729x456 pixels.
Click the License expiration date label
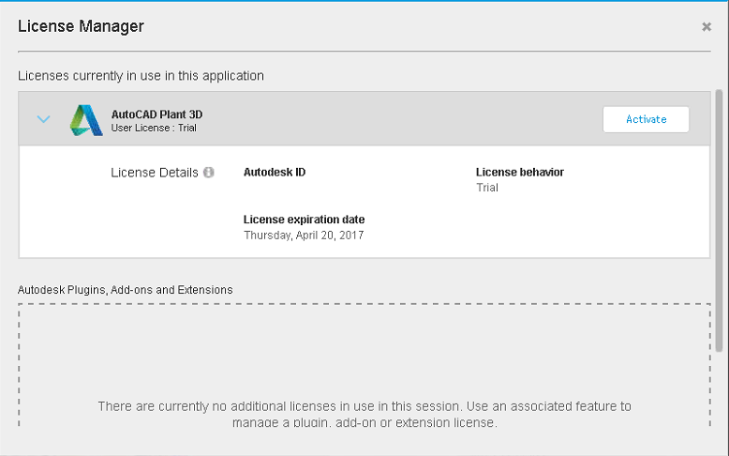tap(304, 220)
